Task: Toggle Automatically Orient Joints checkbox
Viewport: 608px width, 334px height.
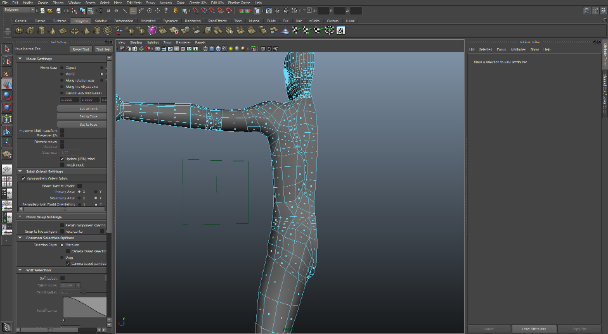Action: pos(23,178)
